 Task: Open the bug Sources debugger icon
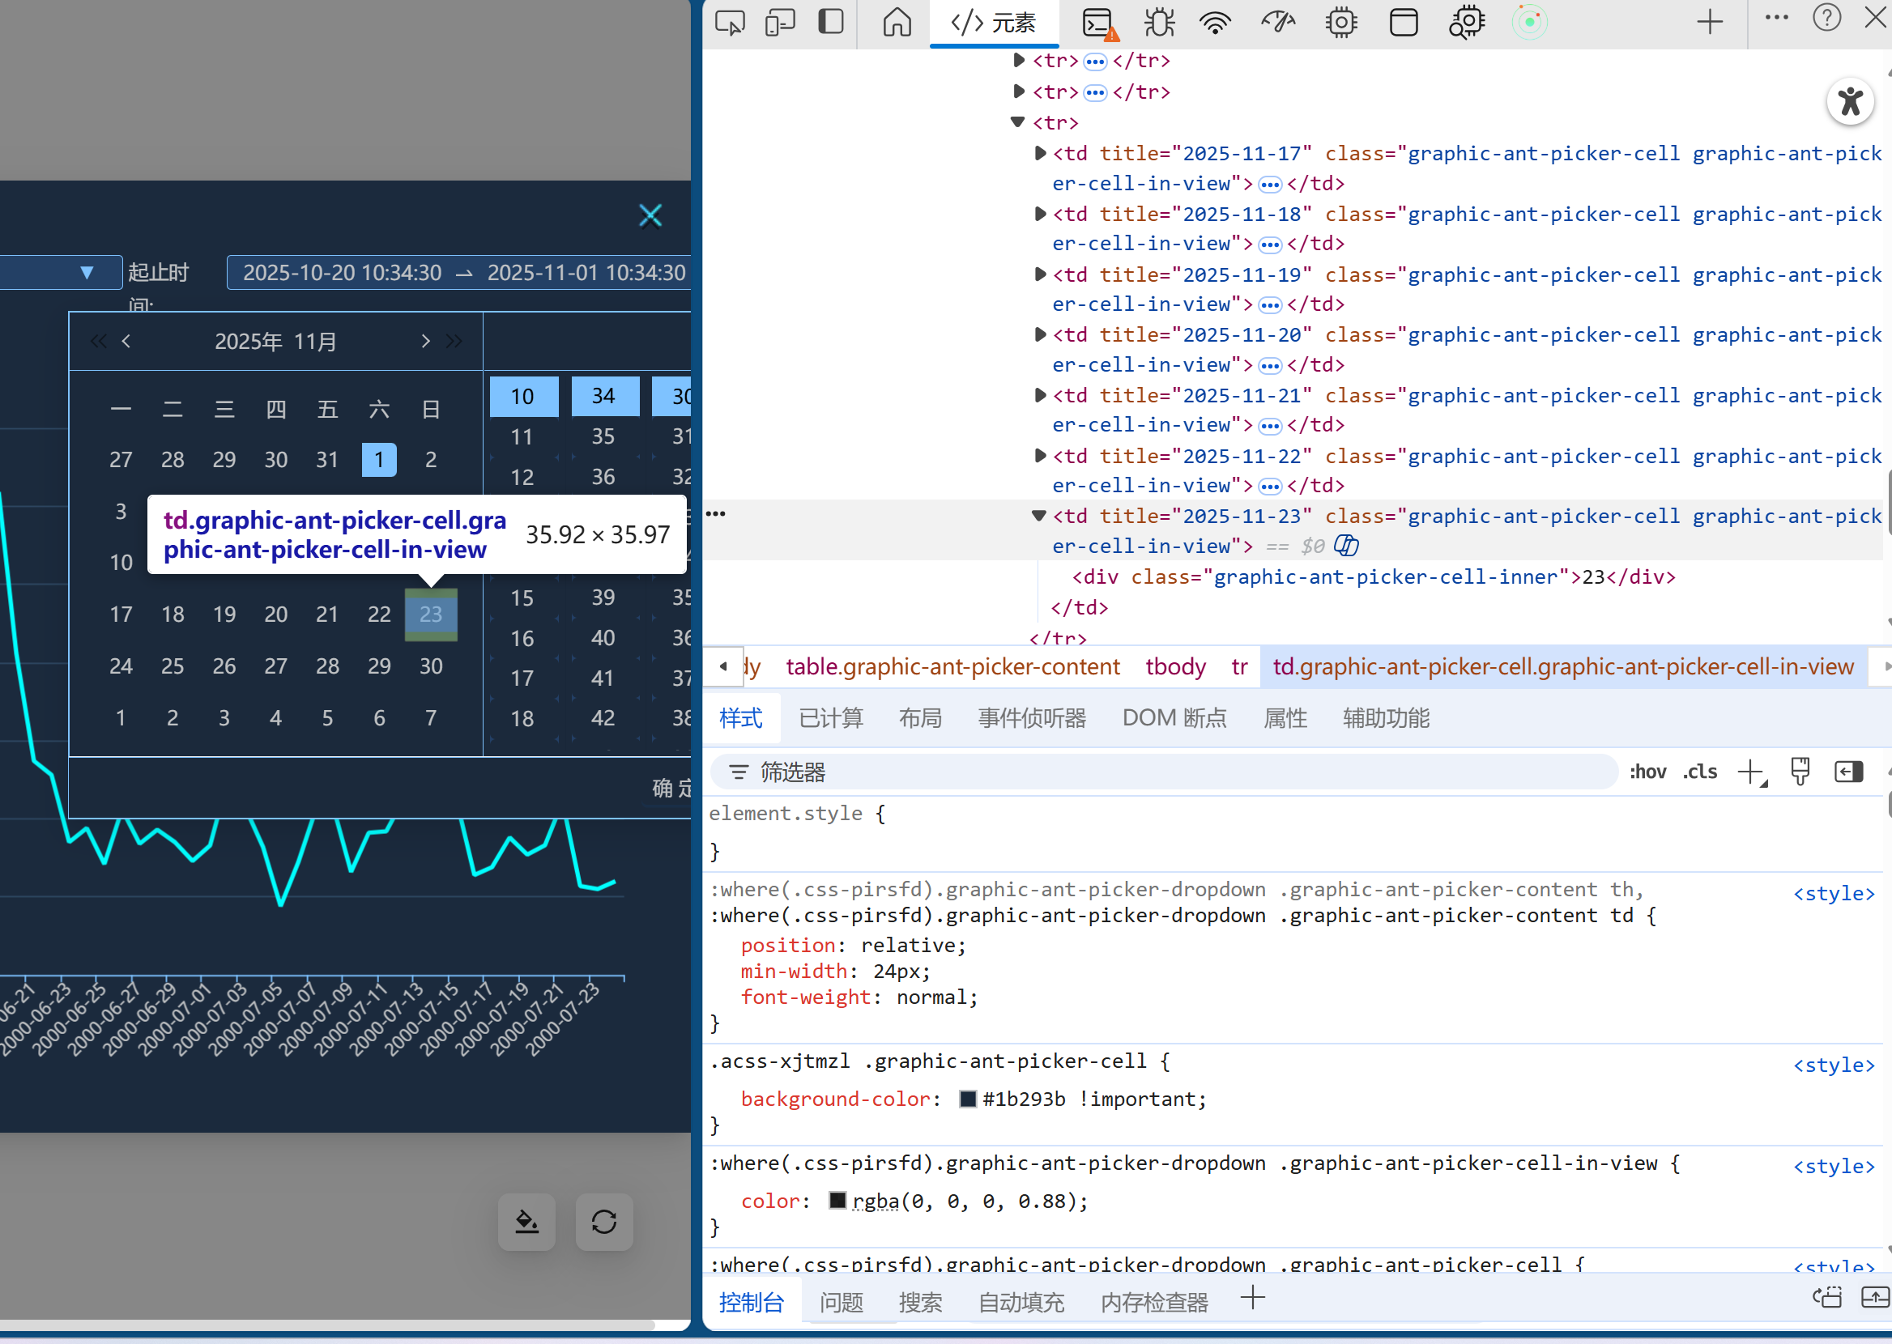click(1159, 23)
